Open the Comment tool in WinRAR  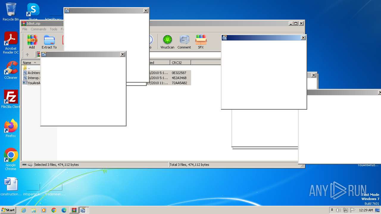point(184,42)
